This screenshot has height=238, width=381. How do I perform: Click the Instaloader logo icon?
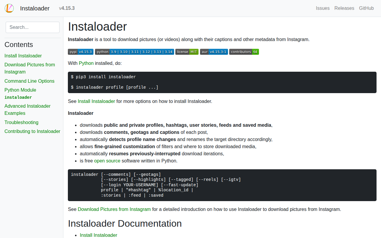[x=9, y=8]
